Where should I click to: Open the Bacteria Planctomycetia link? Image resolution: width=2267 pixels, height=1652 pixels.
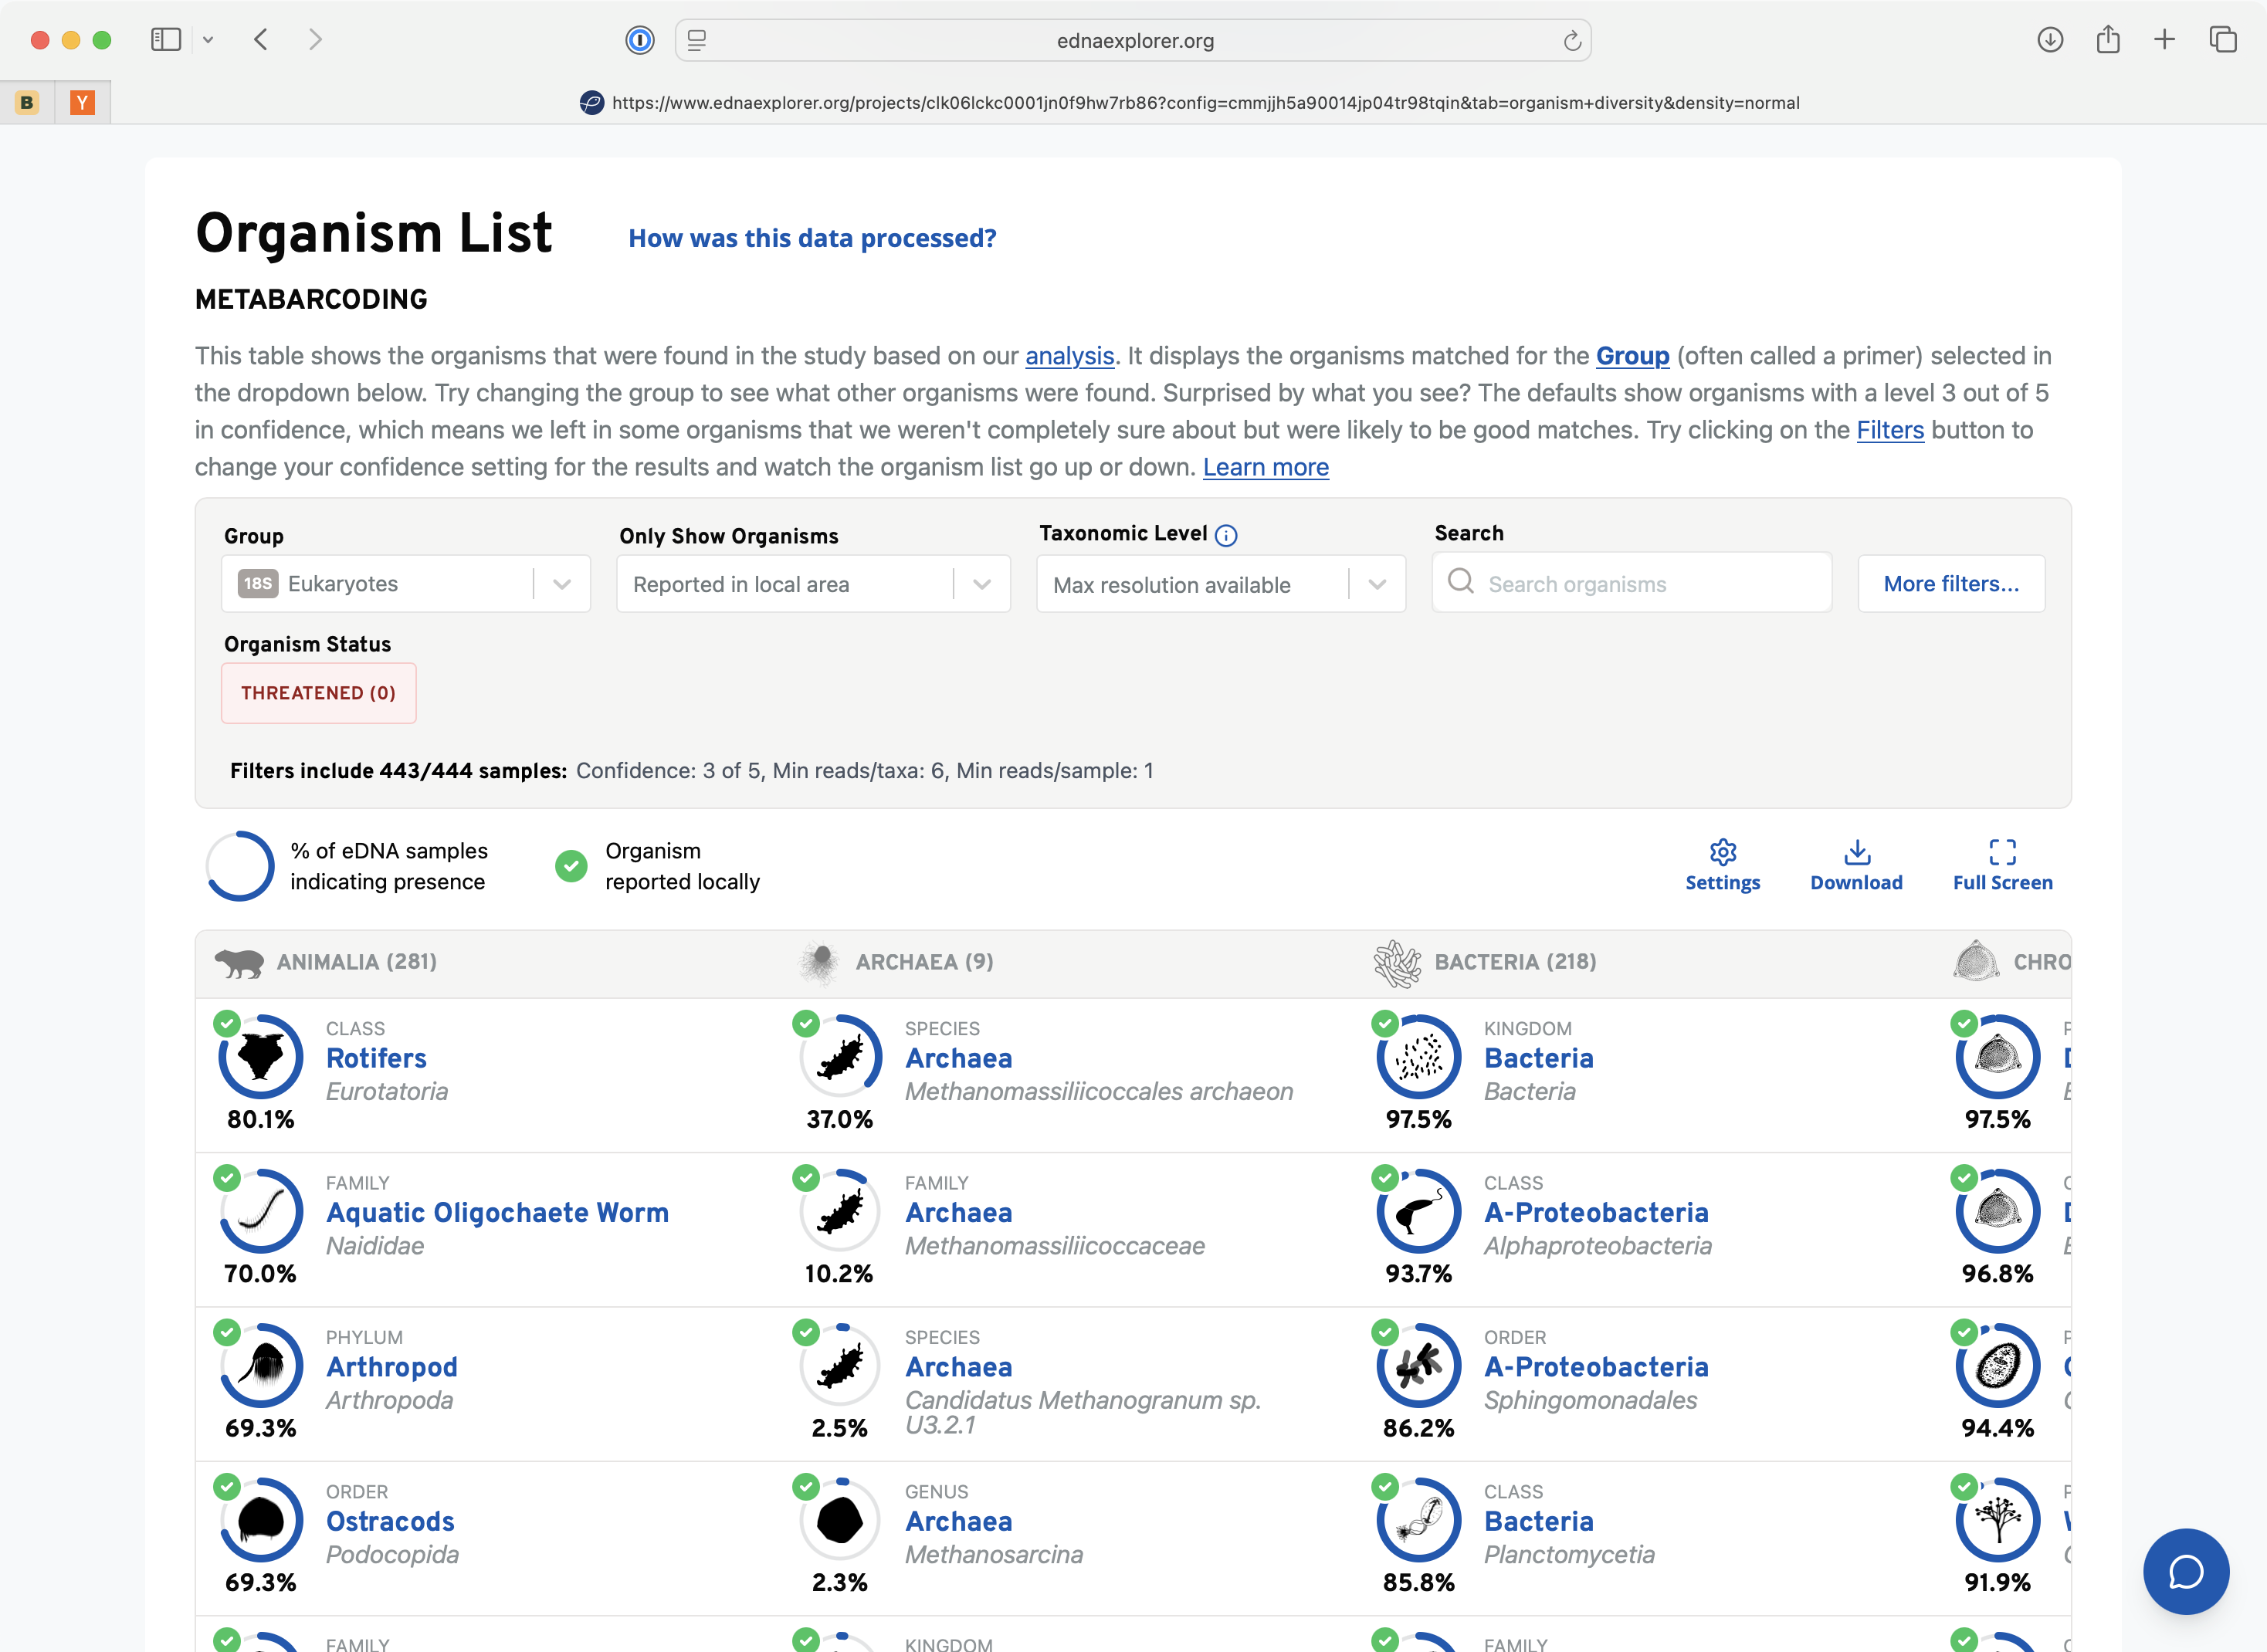click(x=1539, y=1521)
